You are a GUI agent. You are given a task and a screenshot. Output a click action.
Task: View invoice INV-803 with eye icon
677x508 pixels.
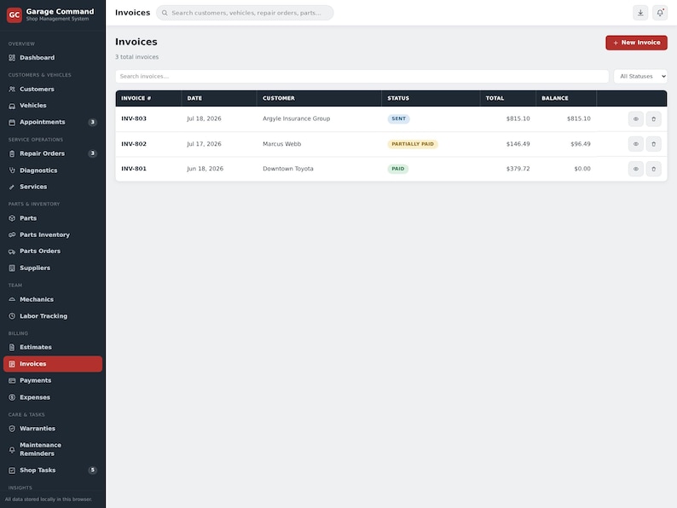635,119
